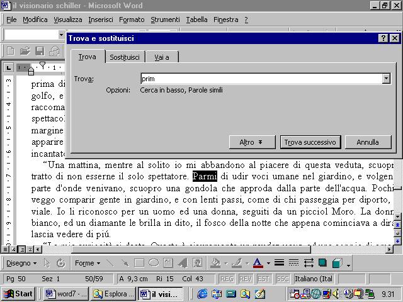Open the Style box dropdown arrow
Screen dimensions: 403x302
click(x=61, y=35)
